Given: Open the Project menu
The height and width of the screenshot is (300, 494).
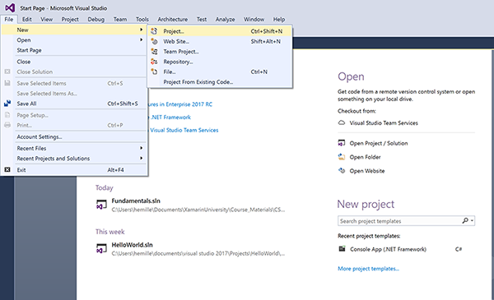Looking at the screenshot, I should click(70, 19).
